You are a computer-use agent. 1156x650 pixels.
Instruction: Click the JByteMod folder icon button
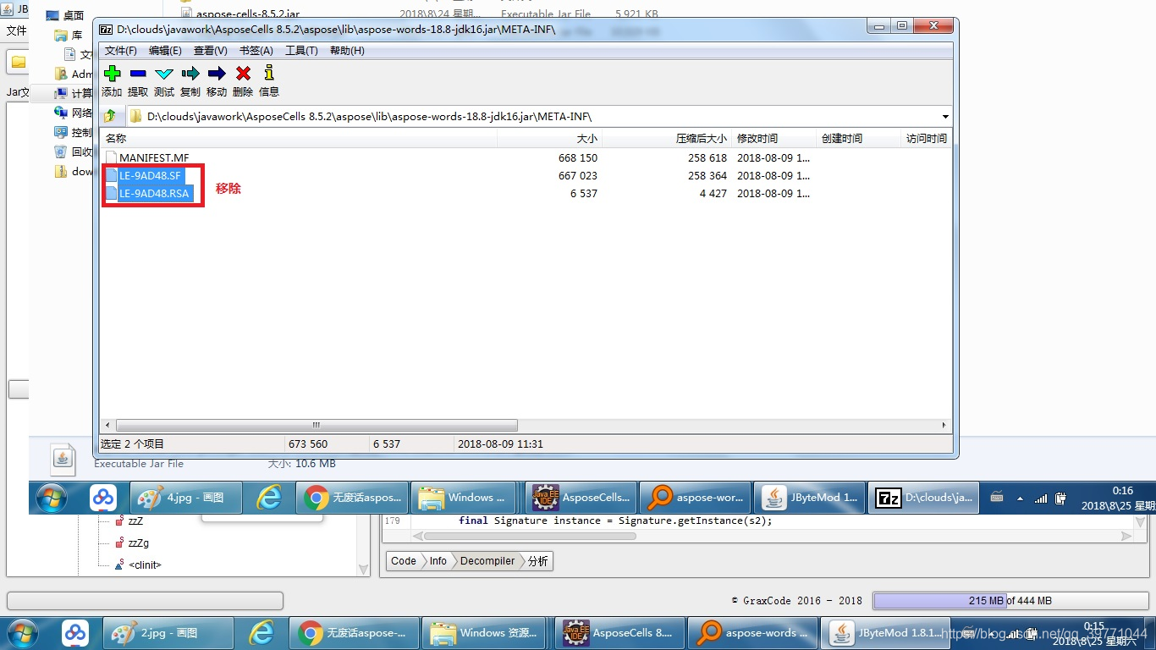pos(18,62)
